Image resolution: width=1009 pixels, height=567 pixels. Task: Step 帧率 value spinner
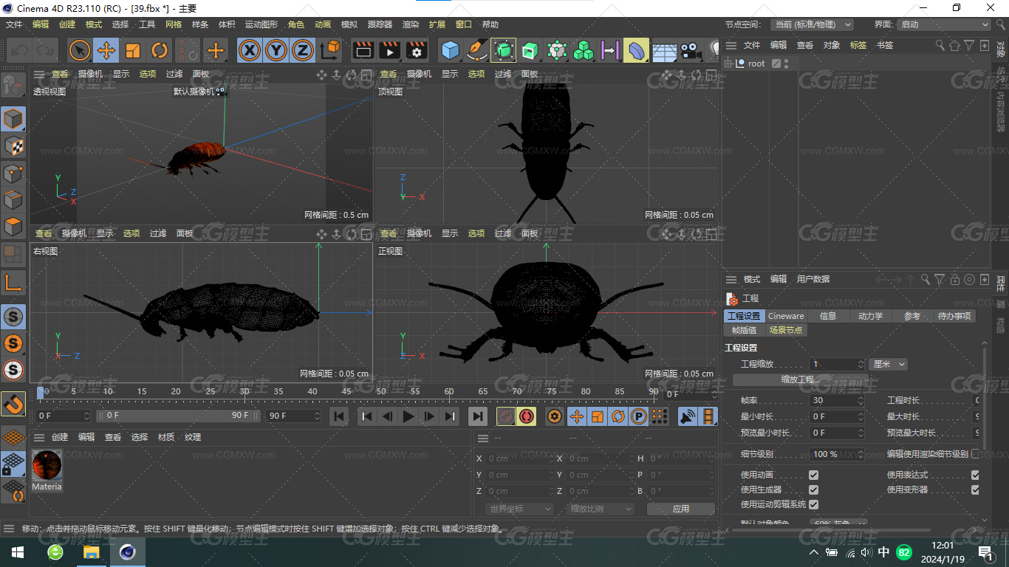tap(860, 400)
